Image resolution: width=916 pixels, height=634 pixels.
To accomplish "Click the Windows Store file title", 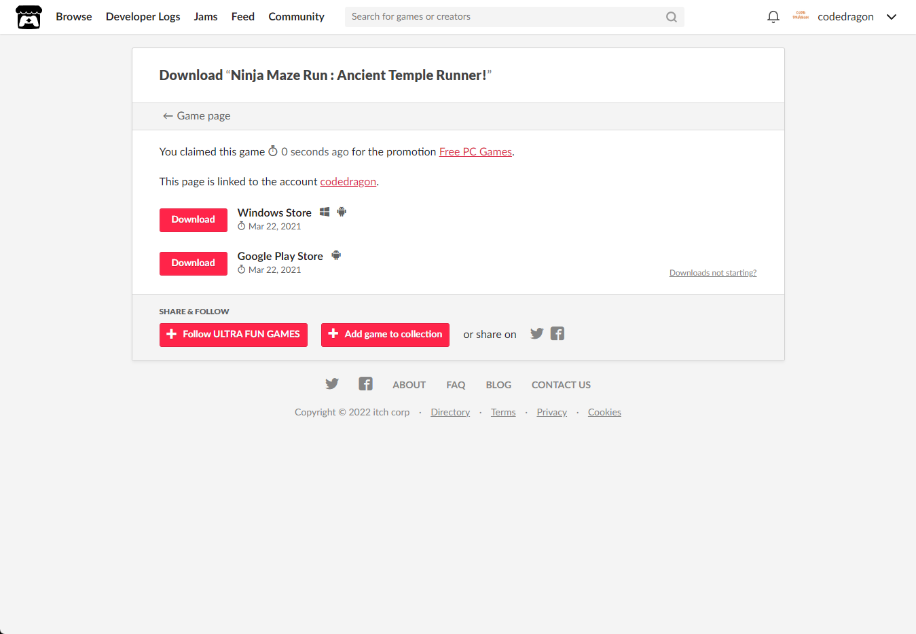I will coord(274,212).
